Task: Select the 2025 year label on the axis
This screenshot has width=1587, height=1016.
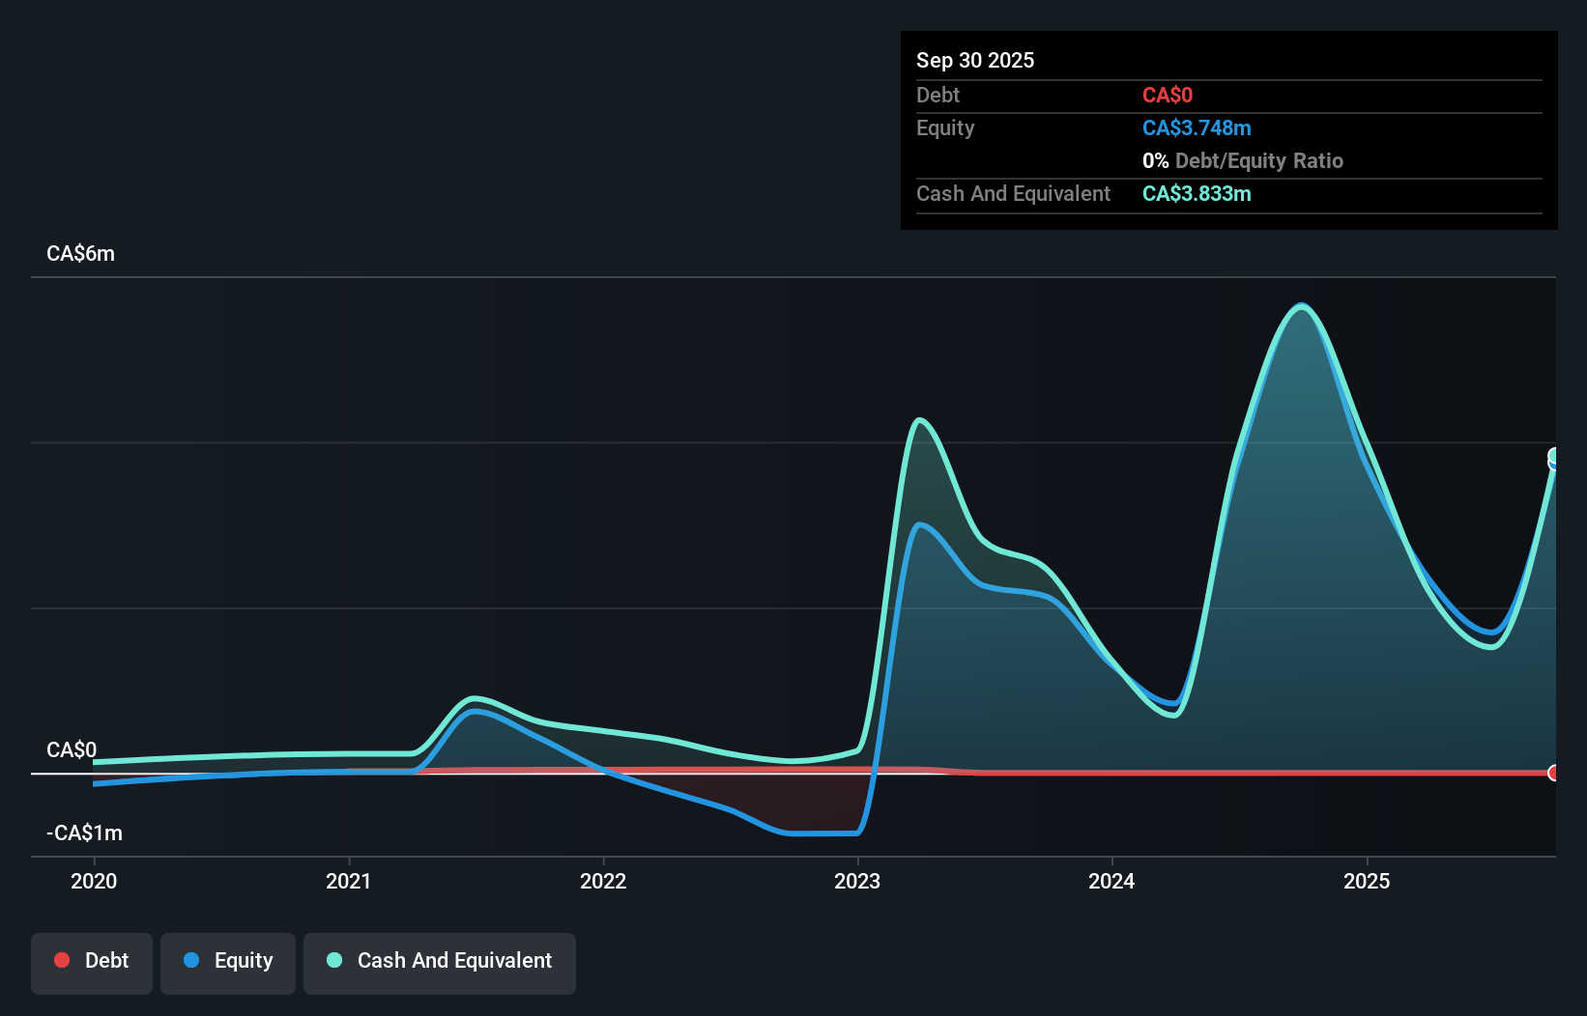Action: [1369, 881]
